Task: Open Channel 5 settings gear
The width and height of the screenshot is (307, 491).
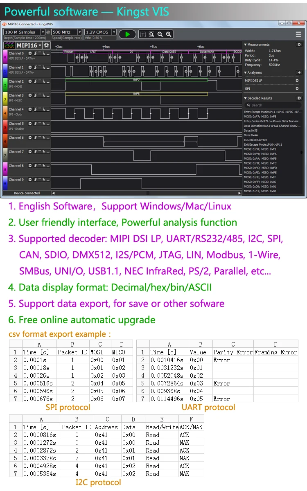Action: 29,124
